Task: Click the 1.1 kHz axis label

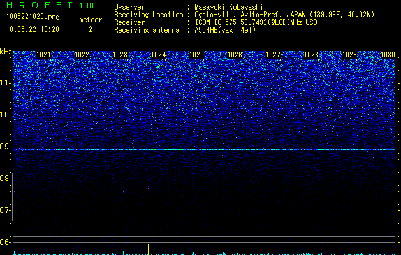Action: click(5, 83)
